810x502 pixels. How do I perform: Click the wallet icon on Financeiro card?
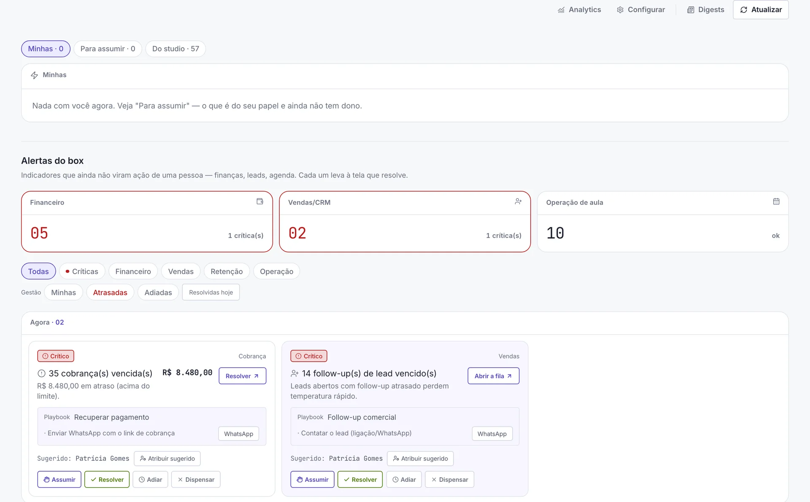point(260,201)
